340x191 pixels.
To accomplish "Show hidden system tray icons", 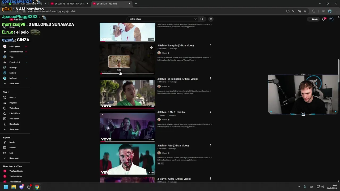I will tap(299, 187).
